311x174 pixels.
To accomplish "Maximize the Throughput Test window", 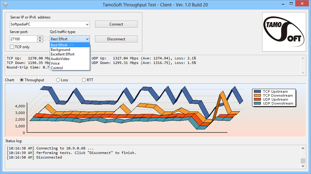I will point(291,4).
